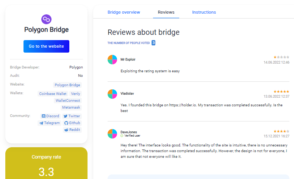Open the Telegram community link

tap(49, 123)
